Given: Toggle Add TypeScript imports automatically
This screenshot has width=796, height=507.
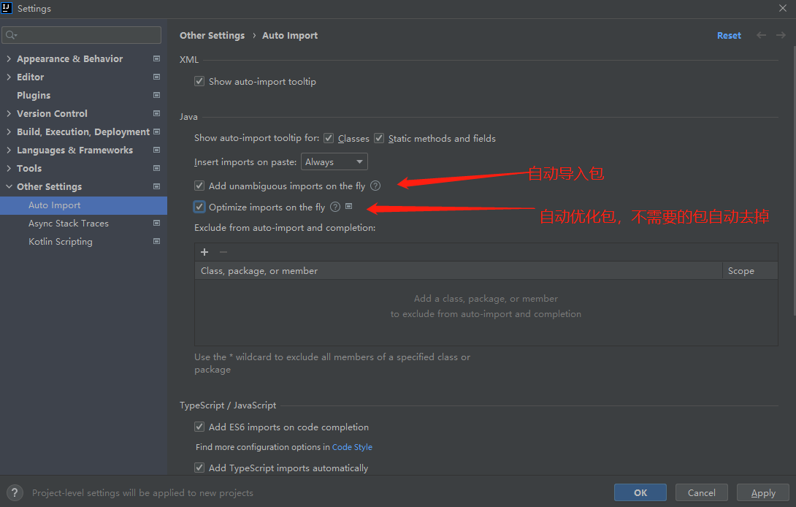Looking at the screenshot, I should (x=199, y=468).
